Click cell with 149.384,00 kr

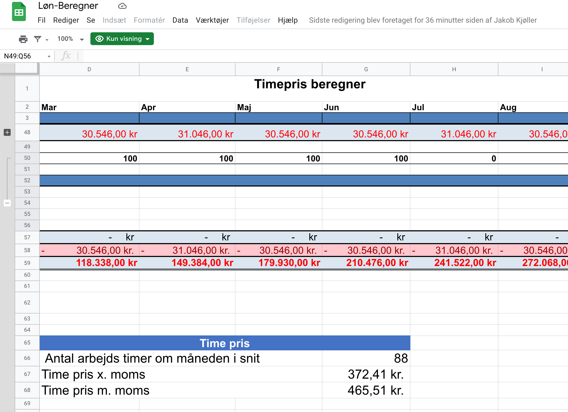tap(187, 263)
